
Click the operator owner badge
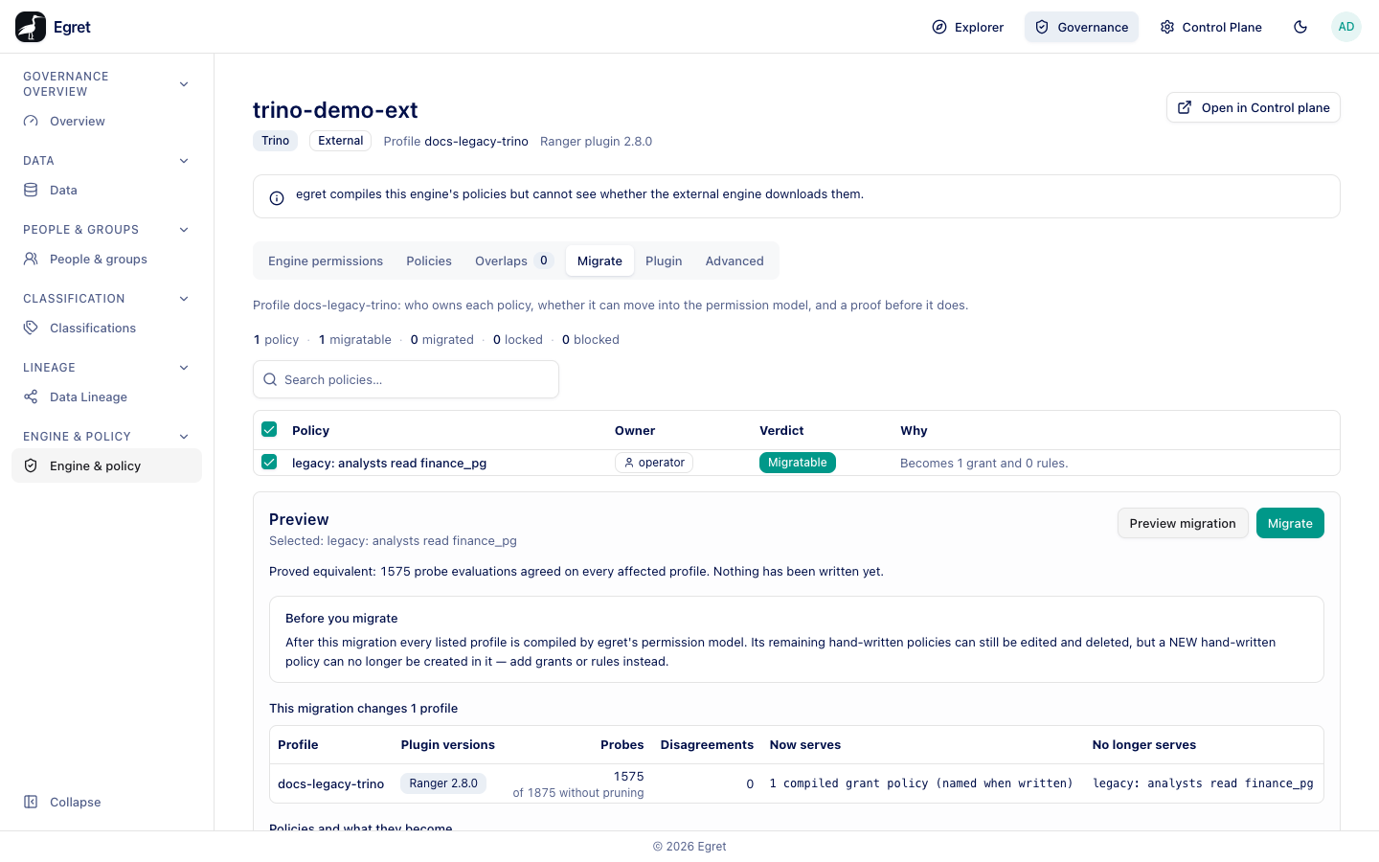654,463
